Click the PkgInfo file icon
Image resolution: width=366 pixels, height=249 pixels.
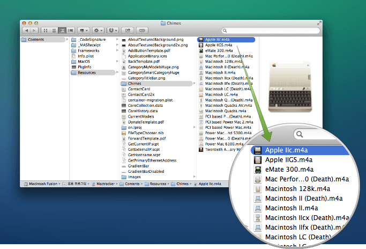[74, 67]
